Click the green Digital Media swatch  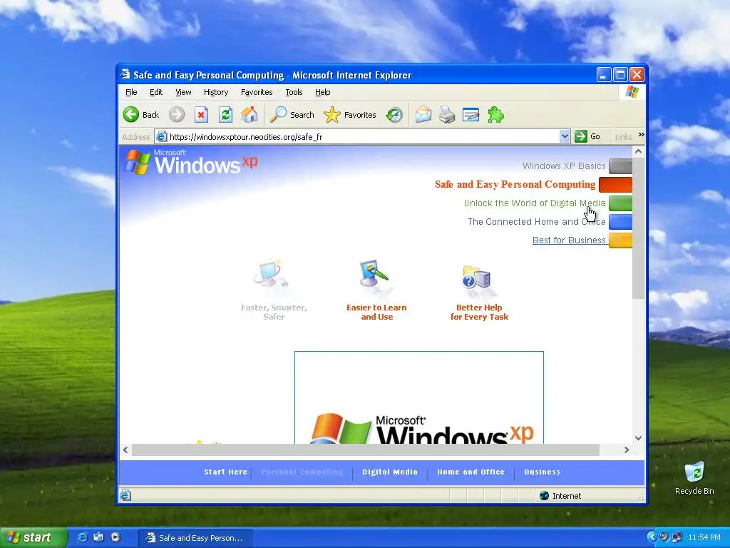coord(620,203)
